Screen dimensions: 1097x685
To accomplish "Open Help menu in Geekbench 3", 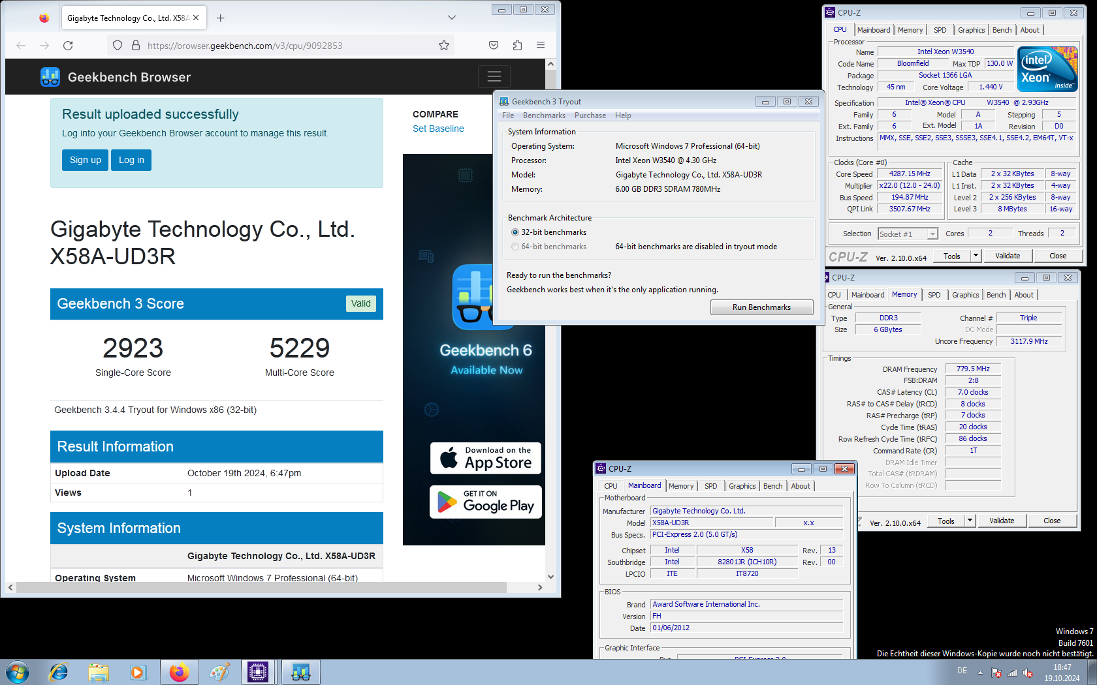I will click(x=623, y=115).
